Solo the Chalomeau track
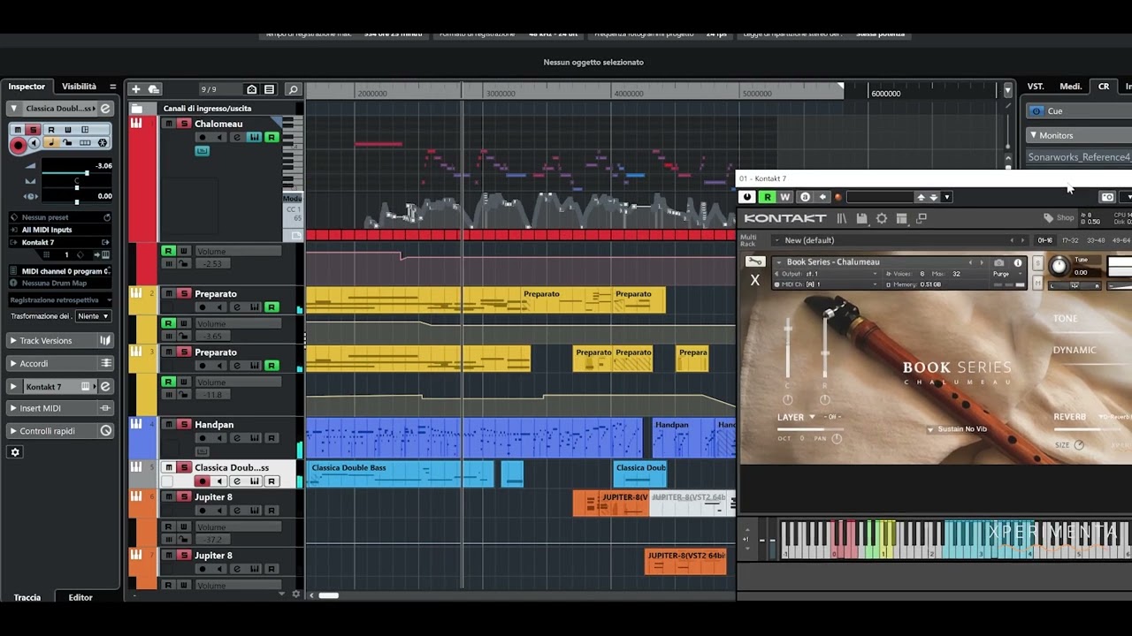1132x636 pixels. coord(184,124)
